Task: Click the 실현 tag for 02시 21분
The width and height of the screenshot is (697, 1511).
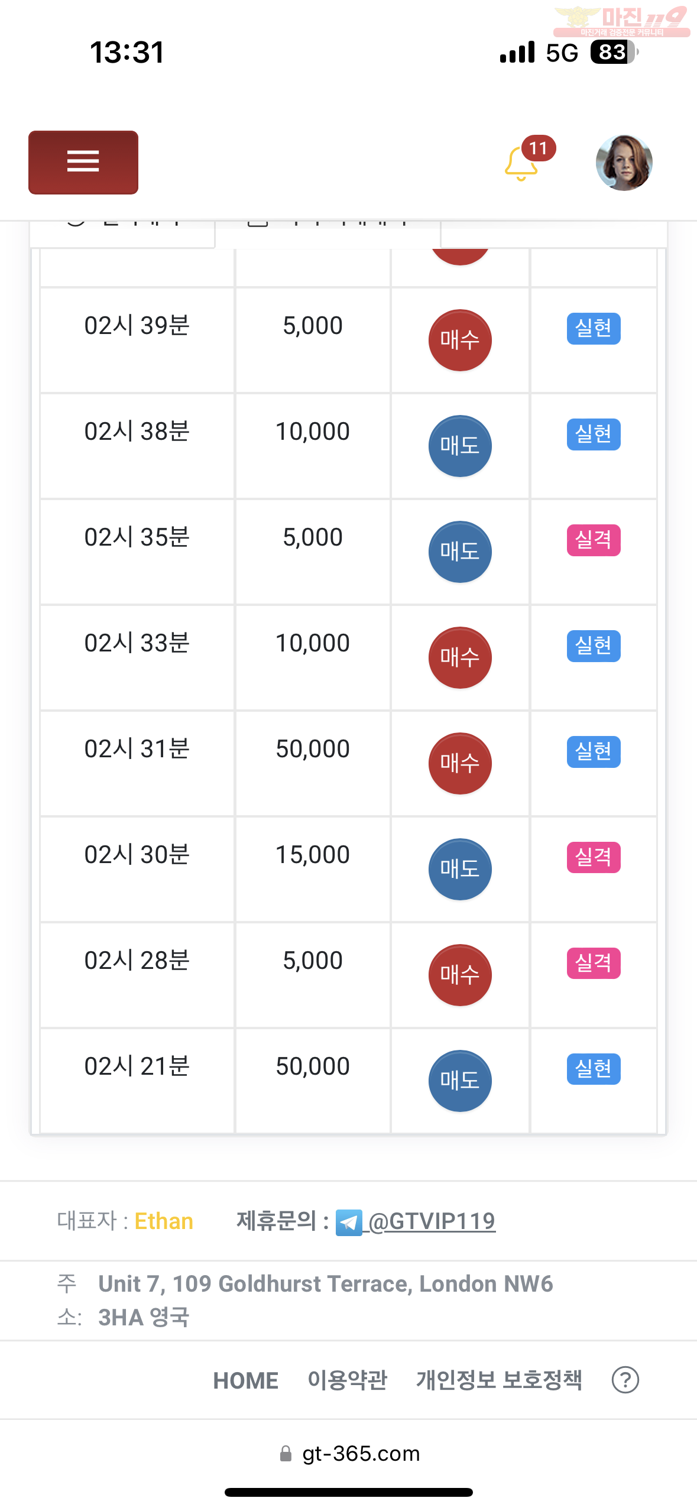Action: [x=594, y=1069]
